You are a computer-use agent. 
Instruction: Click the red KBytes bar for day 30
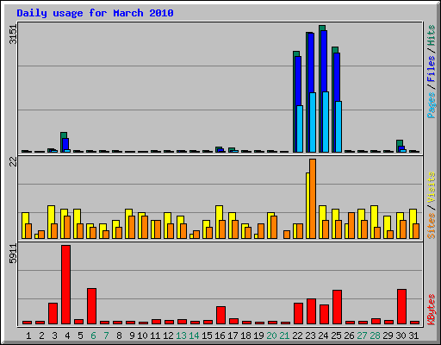[401, 307]
